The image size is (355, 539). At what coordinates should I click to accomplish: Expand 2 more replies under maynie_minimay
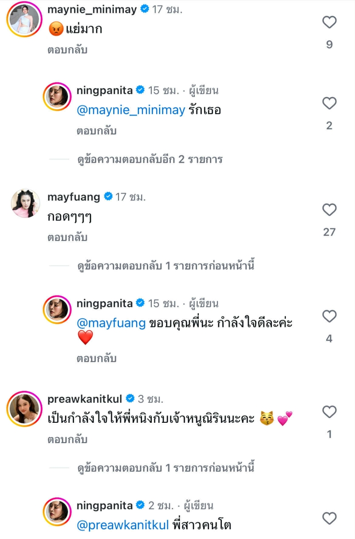[150, 159]
